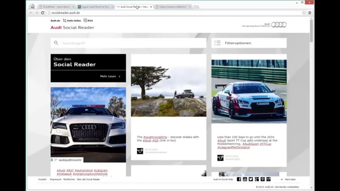Click the audiquattroworld caption label

(70, 160)
